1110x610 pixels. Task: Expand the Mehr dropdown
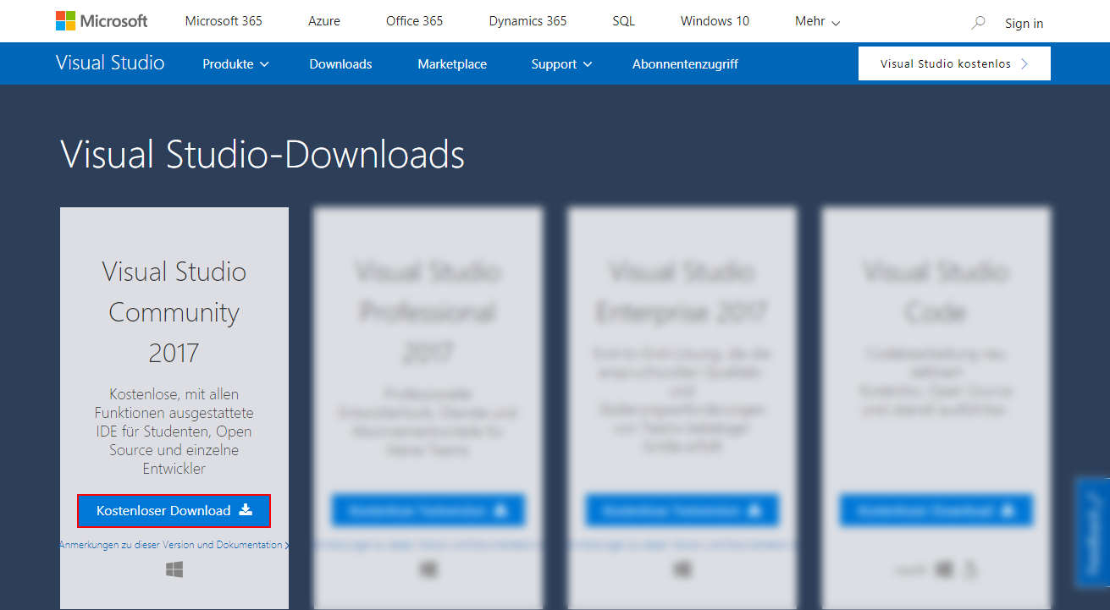click(817, 21)
